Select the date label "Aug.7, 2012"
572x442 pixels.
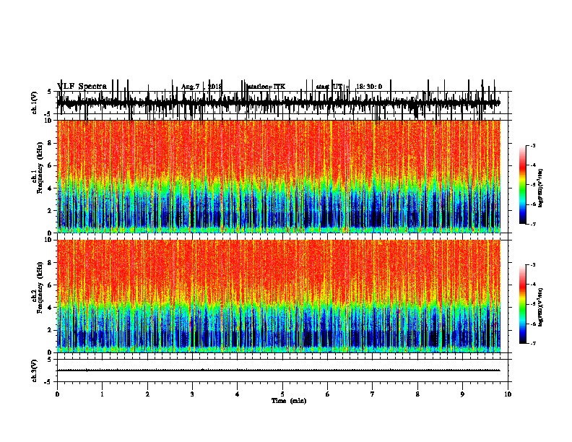coord(201,87)
